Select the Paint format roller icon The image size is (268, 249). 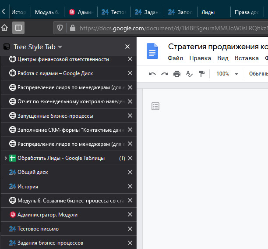click(x=201, y=74)
